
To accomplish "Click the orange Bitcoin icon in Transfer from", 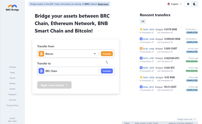I will [41, 54].
